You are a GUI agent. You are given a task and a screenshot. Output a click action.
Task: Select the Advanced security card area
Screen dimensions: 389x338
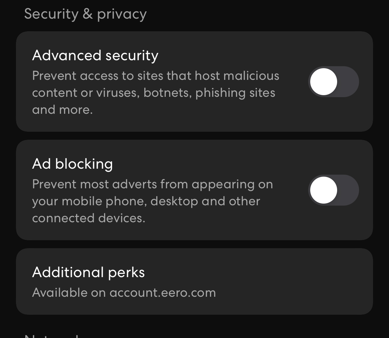click(x=194, y=82)
